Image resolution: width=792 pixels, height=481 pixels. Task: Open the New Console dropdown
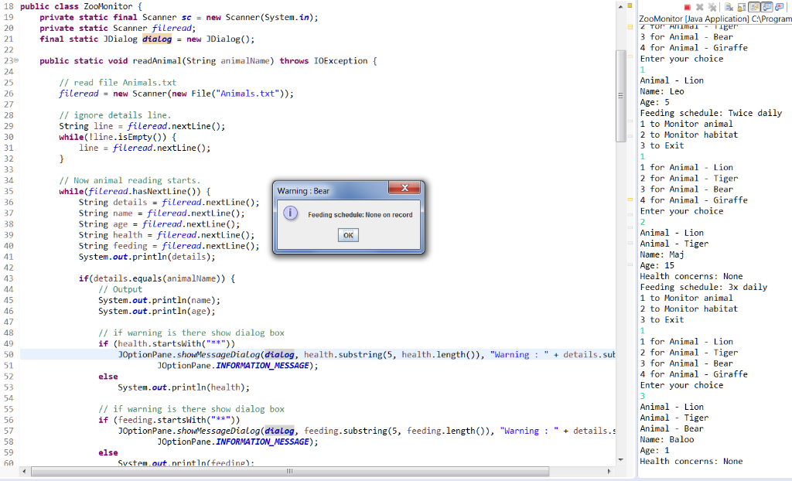tap(789, 7)
